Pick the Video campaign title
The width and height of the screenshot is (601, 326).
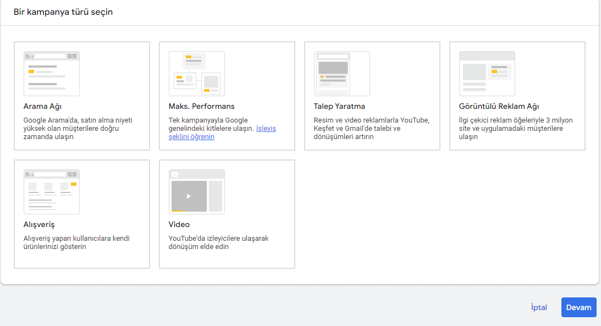pyautogui.click(x=179, y=225)
